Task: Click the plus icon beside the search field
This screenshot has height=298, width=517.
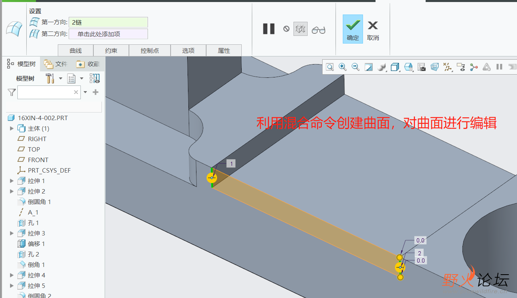Action: [95, 92]
